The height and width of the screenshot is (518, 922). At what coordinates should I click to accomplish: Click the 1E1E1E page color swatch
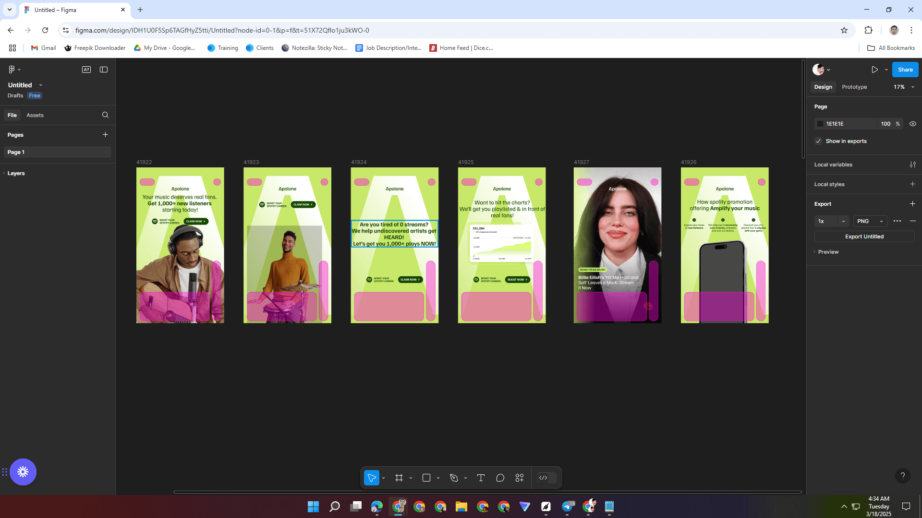[820, 124]
